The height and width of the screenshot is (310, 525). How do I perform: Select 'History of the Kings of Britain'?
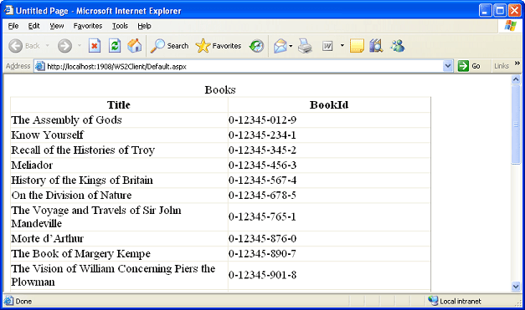point(119,180)
